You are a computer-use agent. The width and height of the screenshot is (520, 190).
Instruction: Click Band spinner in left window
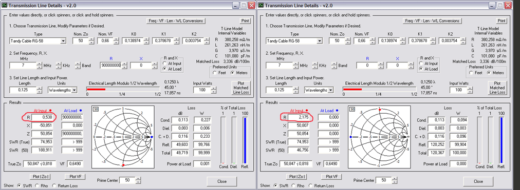tap(78, 66)
